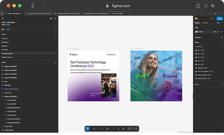Expand the file name Kuba - rebranding dropdown
This screenshot has width=224, height=135.
click(17, 22)
